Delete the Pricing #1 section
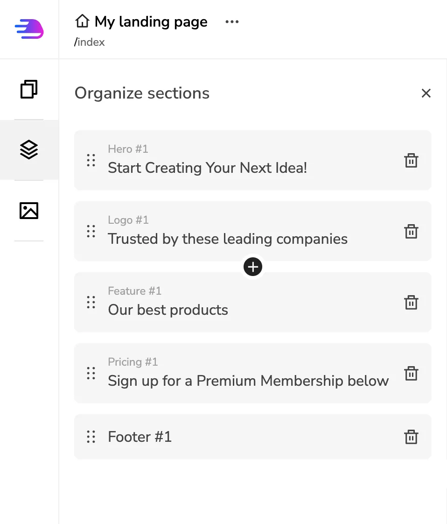 coord(411,373)
